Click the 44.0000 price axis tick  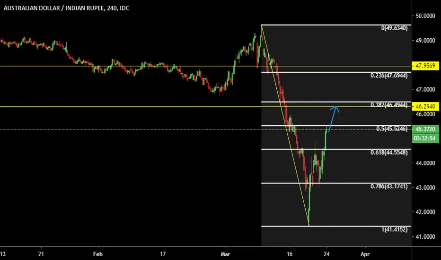coord(425,163)
